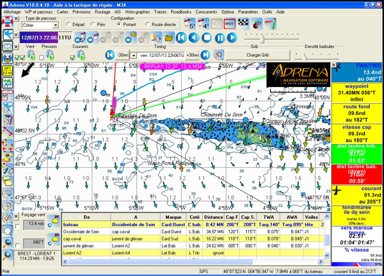Open the Histo-graphes menu
The height and width of the screenshot is (276, 384).
tap(138, 12)
